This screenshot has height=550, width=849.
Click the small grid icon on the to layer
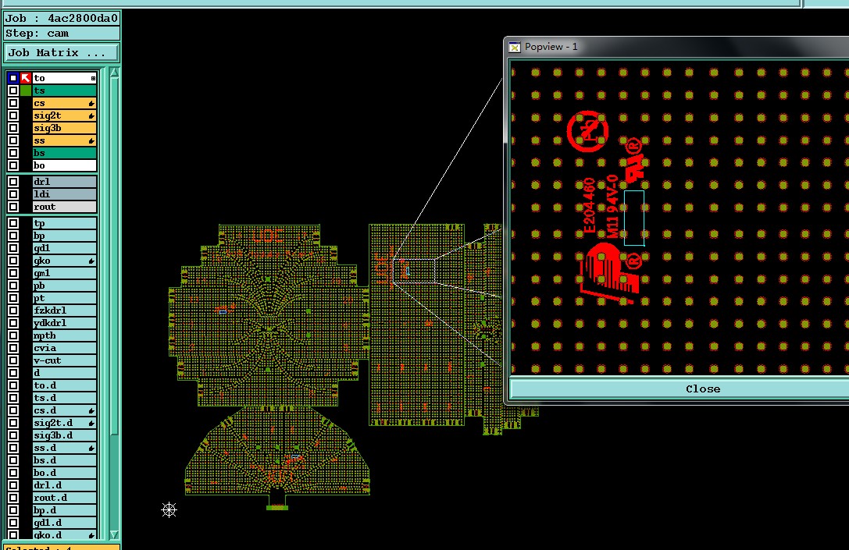tap(93, 79)
